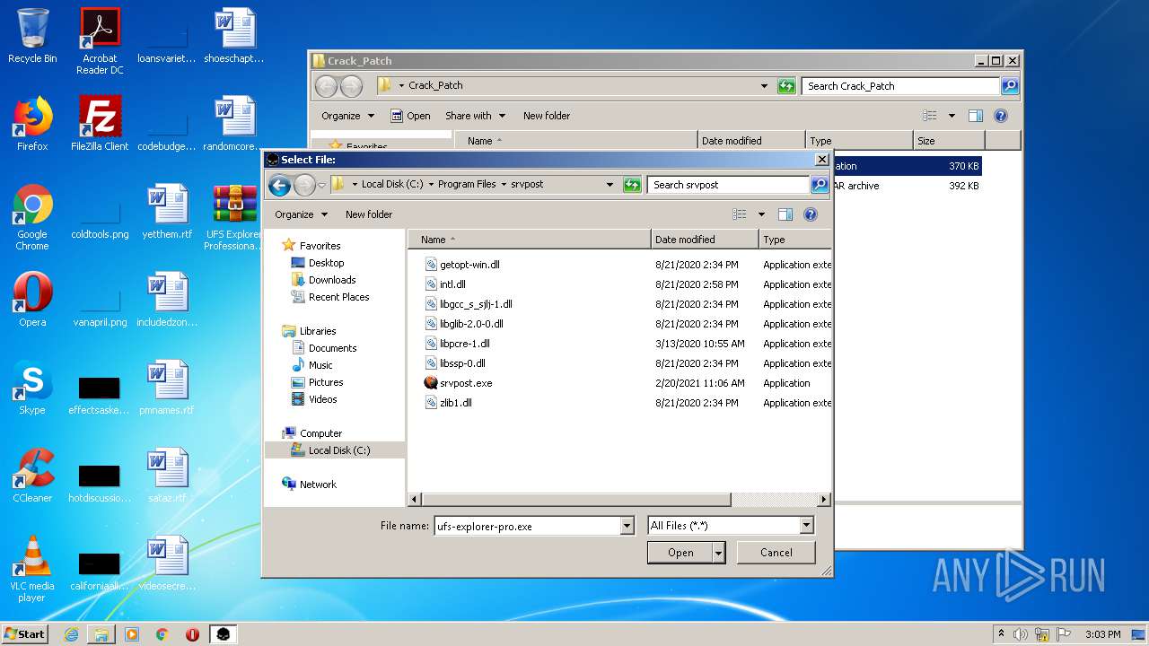Toggle preview pane icon in Select File dialog
Viewport: 1149px width, 646px height.
(x=785, y=214)
